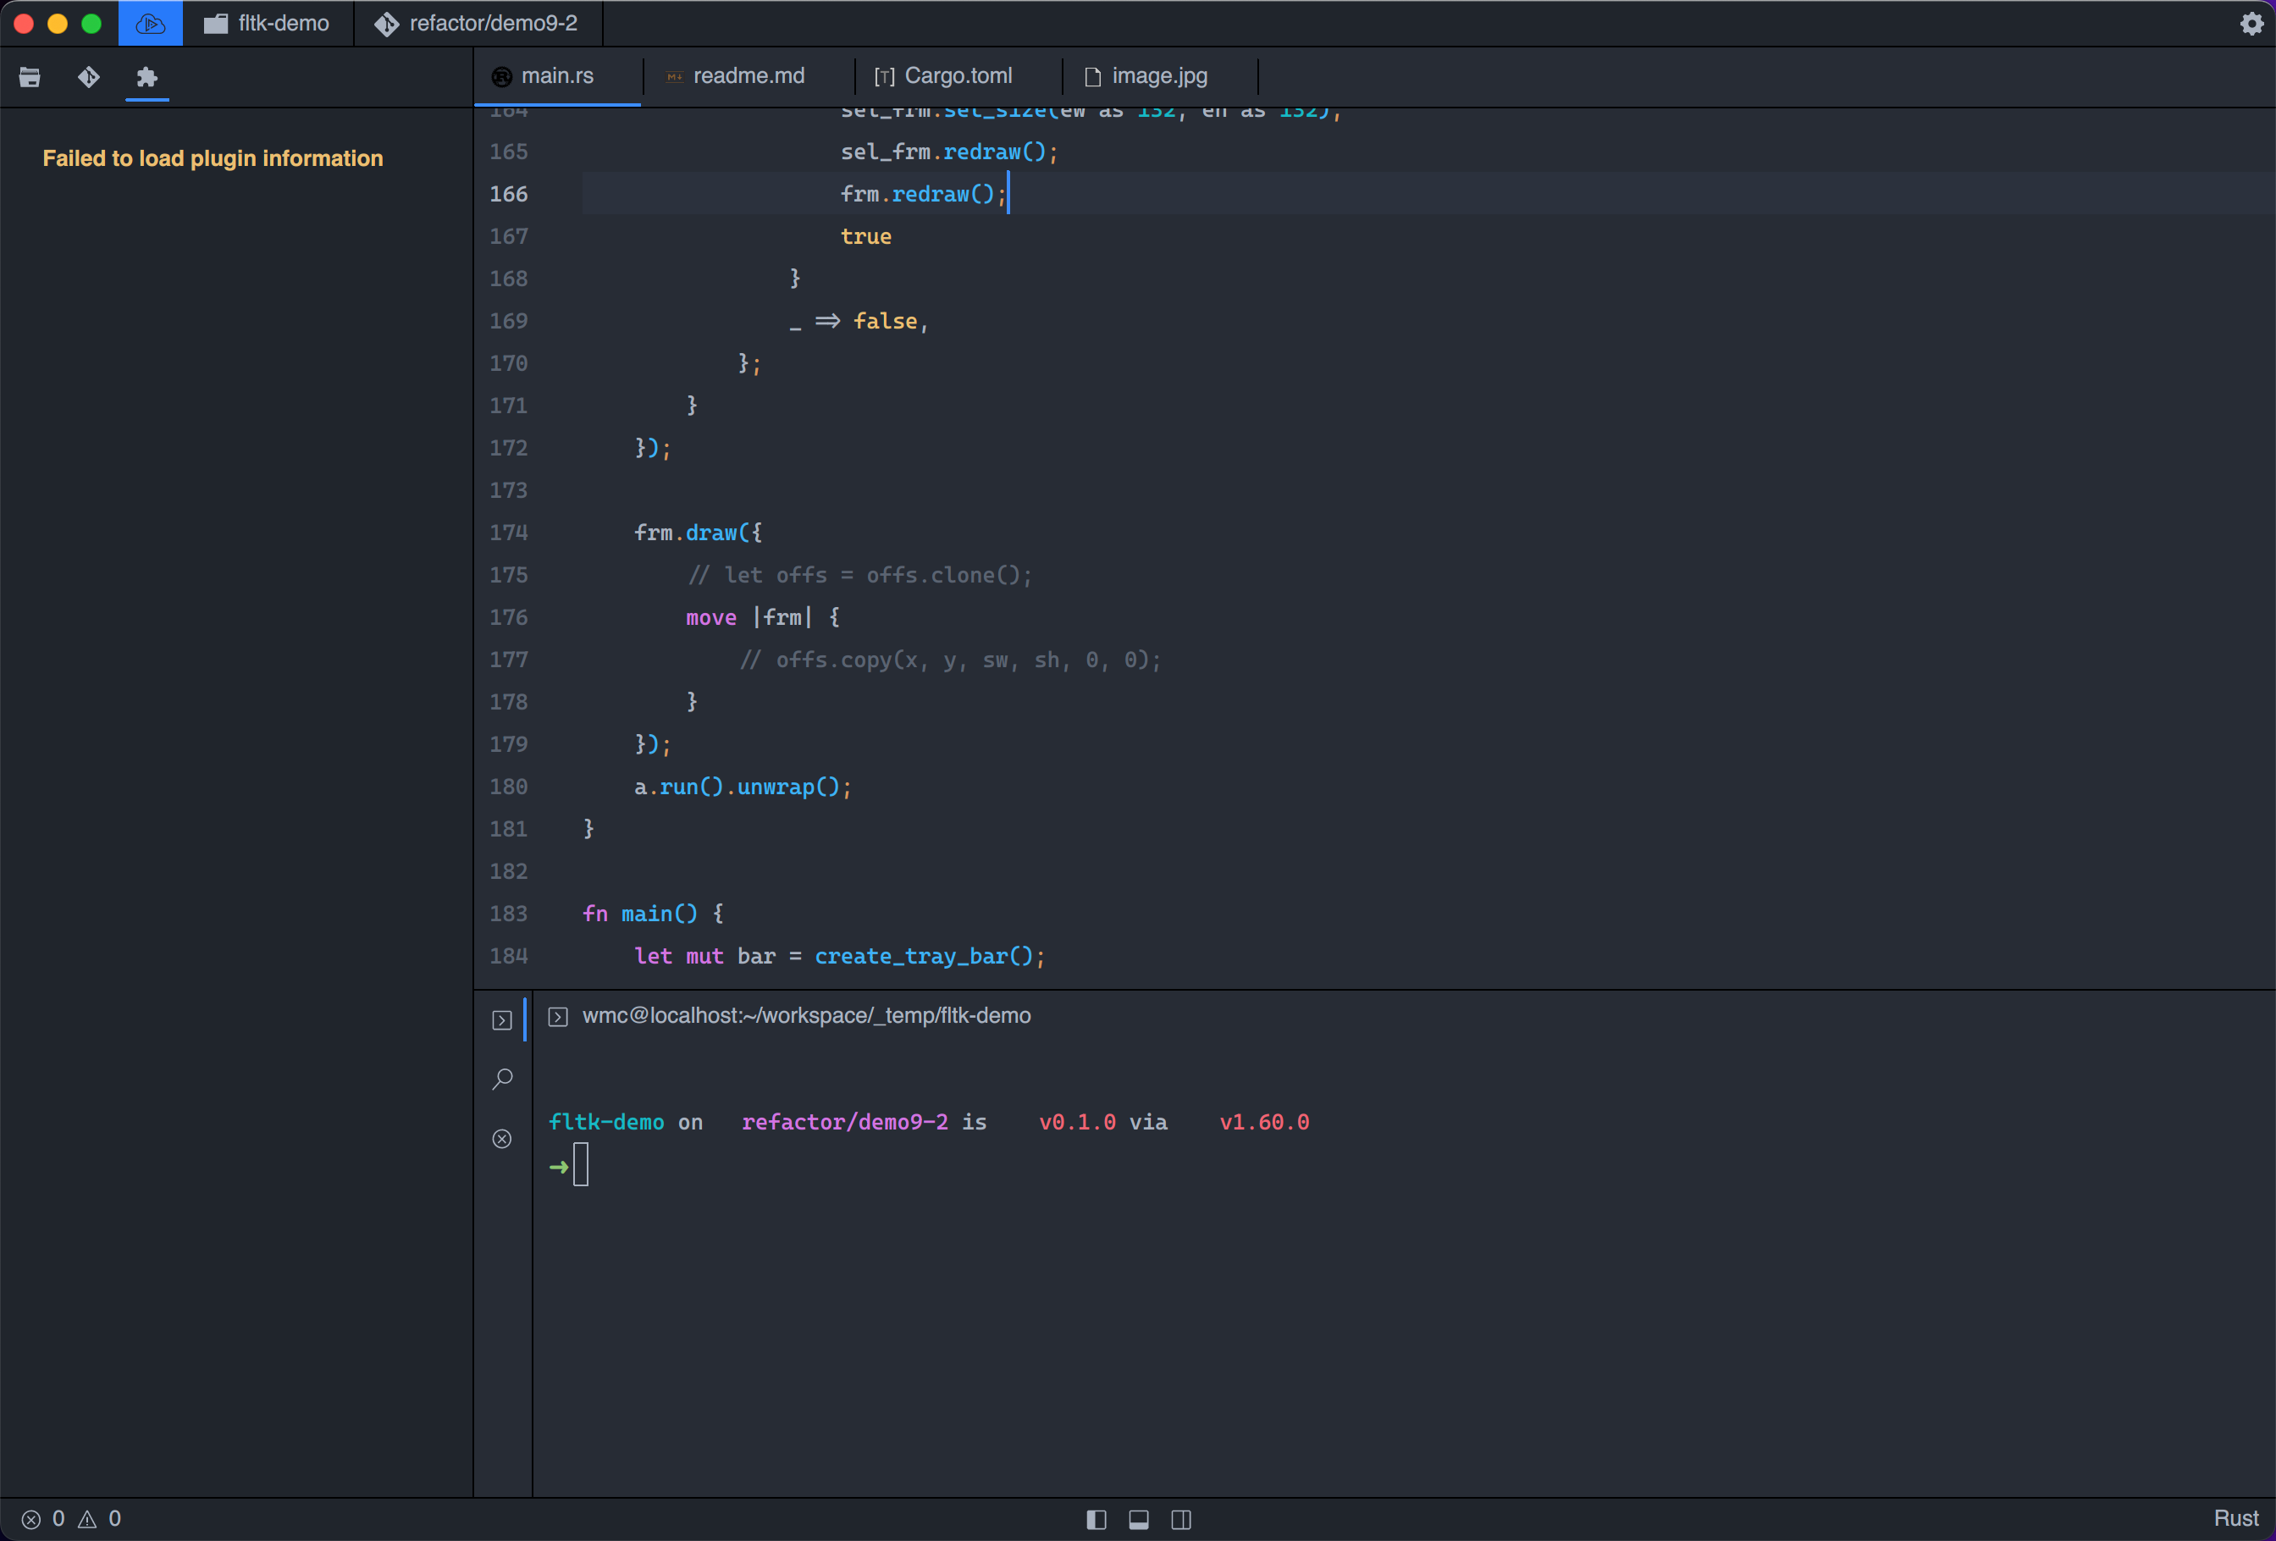Select the plugins puzzle icon
2276x1541 pixels.
point(146,77)
